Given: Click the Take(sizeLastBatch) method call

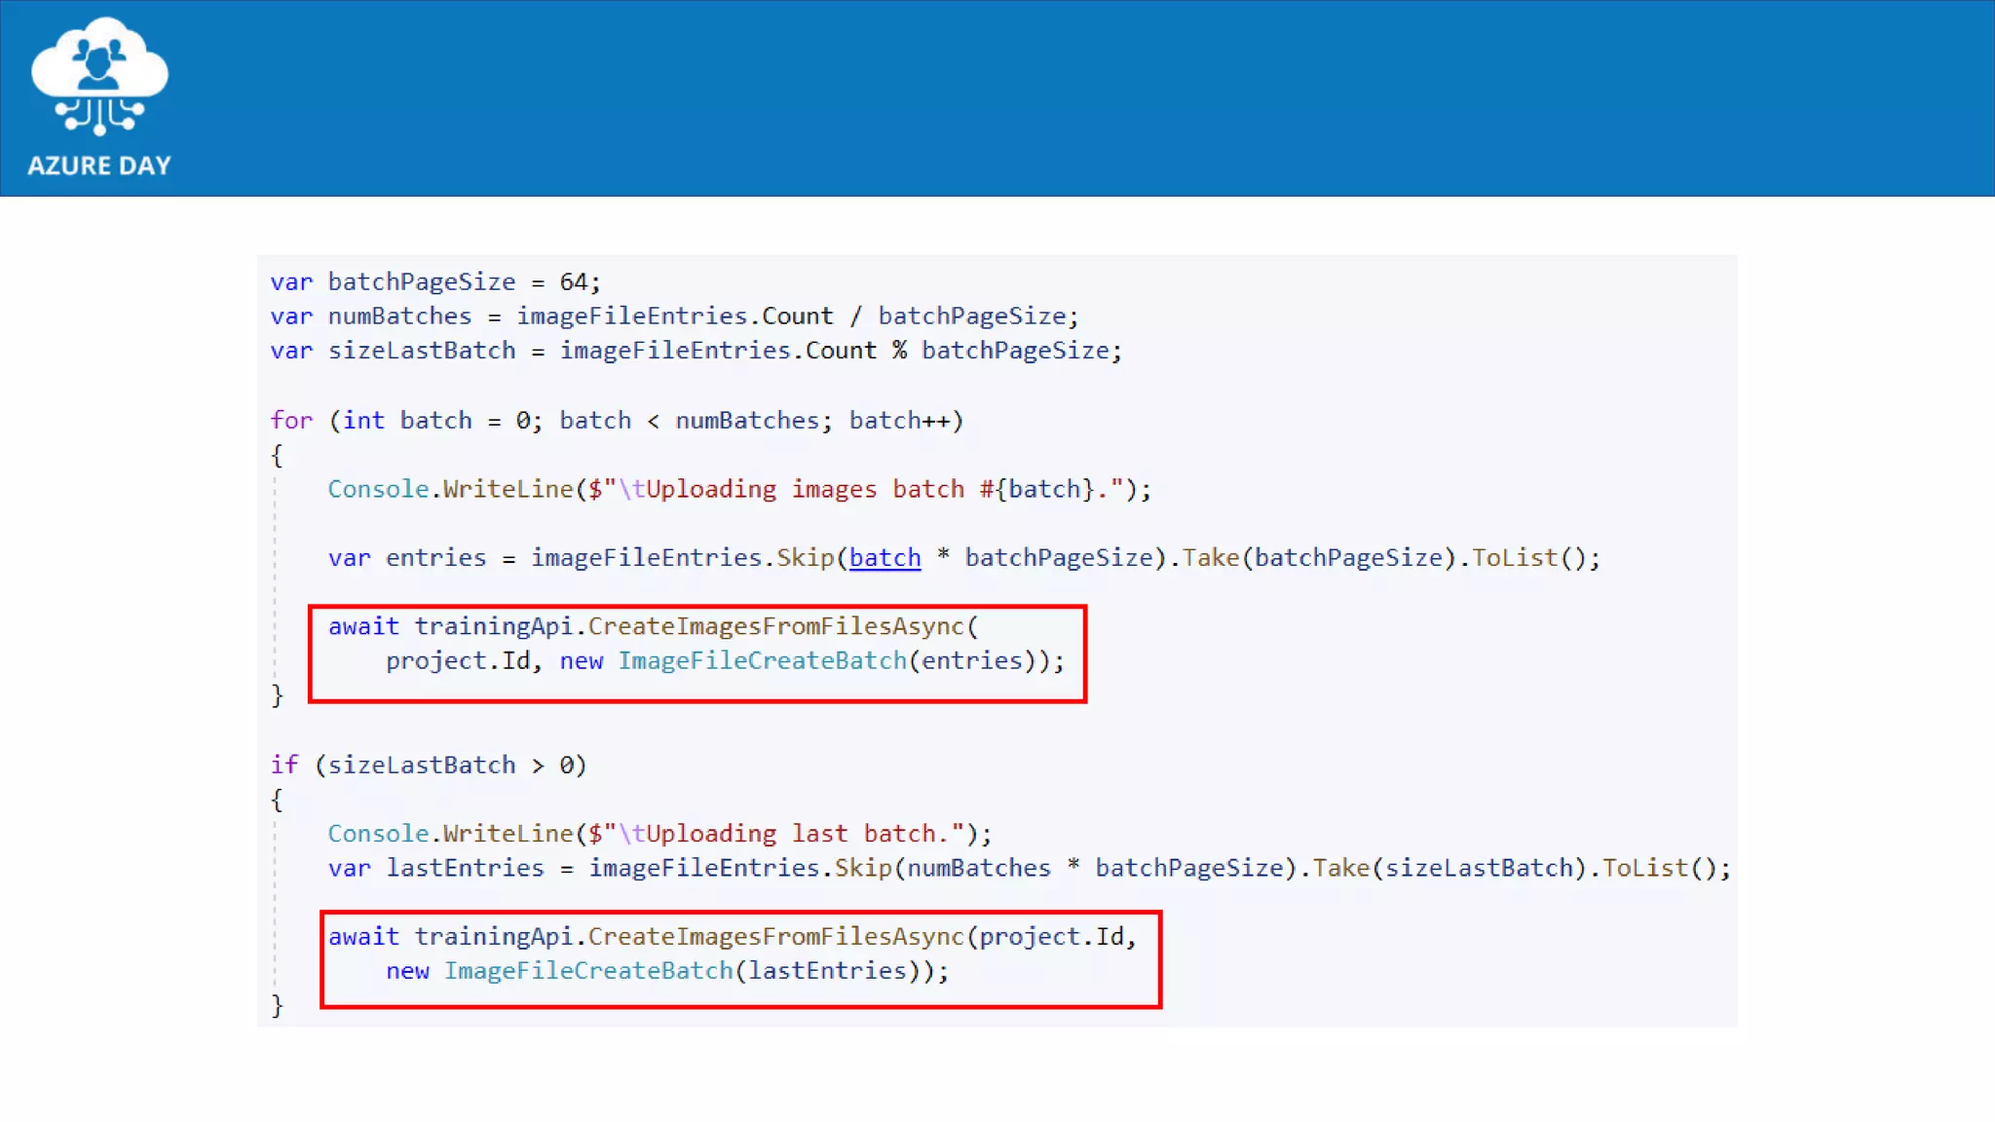Looking at the screenshot, I should click(x=1340, y=868).
